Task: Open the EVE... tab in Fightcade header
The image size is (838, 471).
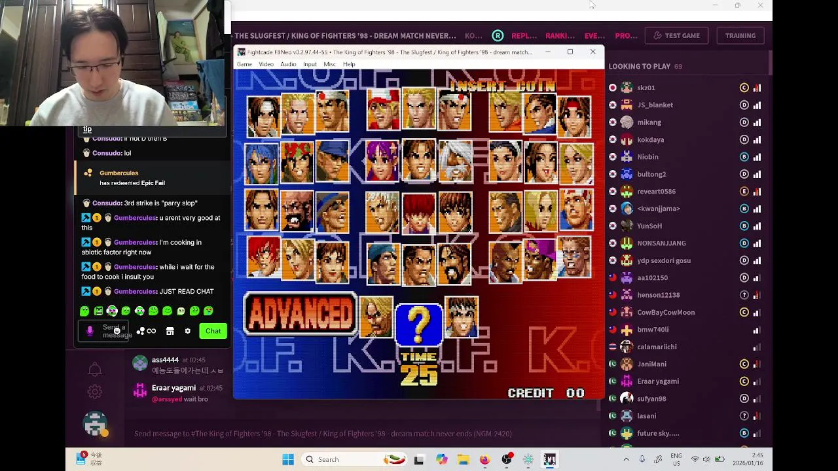Action: [x=594, y=35]
